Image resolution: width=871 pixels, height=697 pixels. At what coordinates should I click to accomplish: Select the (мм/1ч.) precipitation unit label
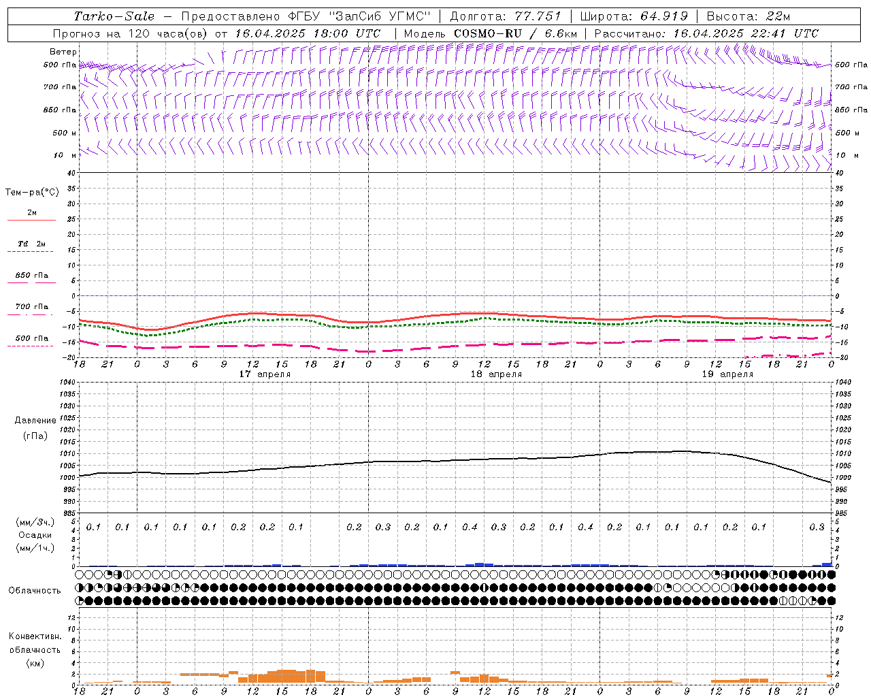tap(35, 548)
